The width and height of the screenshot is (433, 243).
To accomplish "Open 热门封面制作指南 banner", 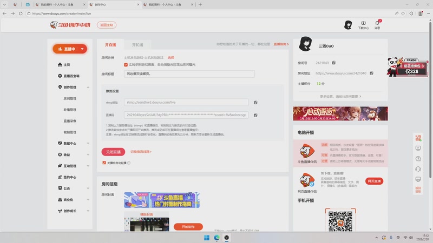I will tap(162, 200).
